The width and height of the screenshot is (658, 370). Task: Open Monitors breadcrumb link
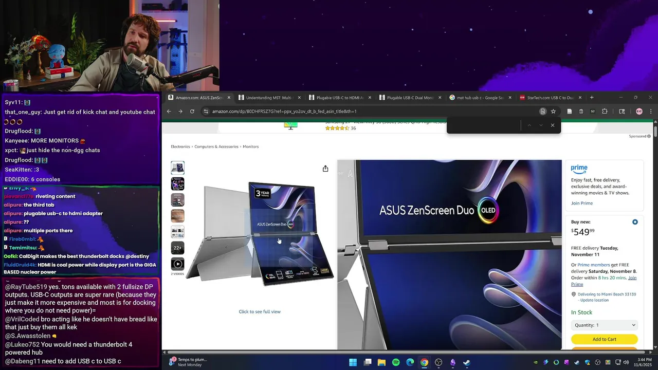tap(251, 146)
